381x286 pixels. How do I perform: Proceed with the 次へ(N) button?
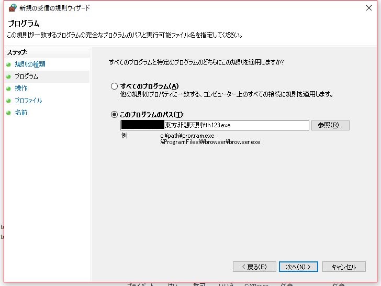point(298,267)
